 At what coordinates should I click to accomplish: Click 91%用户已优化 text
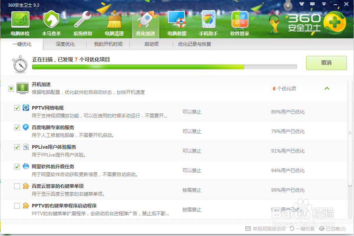pyautogui.click(x=288, y=151)
